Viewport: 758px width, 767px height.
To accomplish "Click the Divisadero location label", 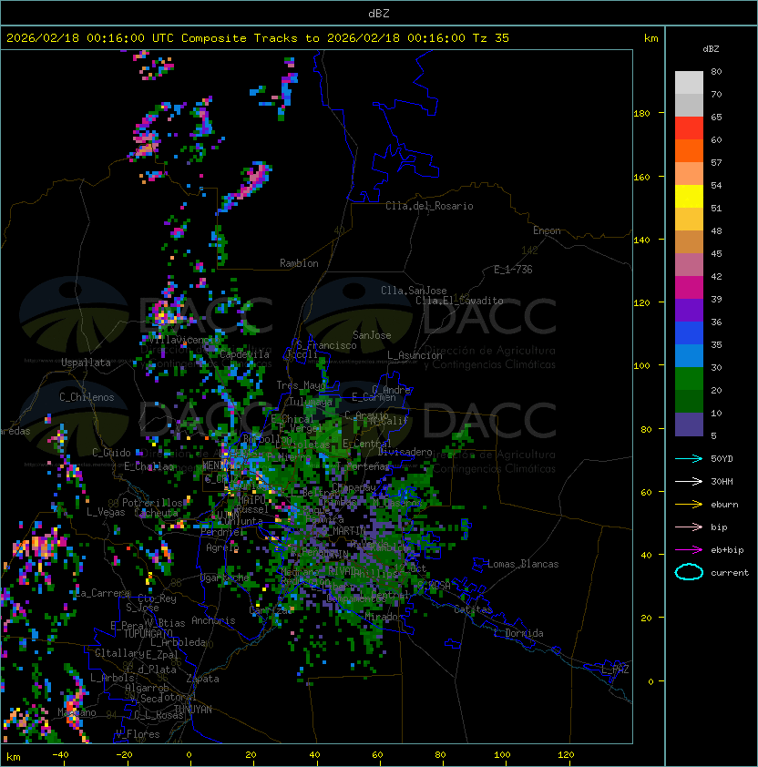I will [x=405, y=452].
